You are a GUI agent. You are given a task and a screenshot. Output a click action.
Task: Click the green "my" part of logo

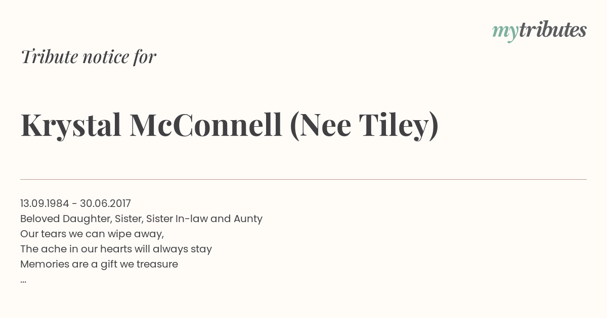pos(505,33)
